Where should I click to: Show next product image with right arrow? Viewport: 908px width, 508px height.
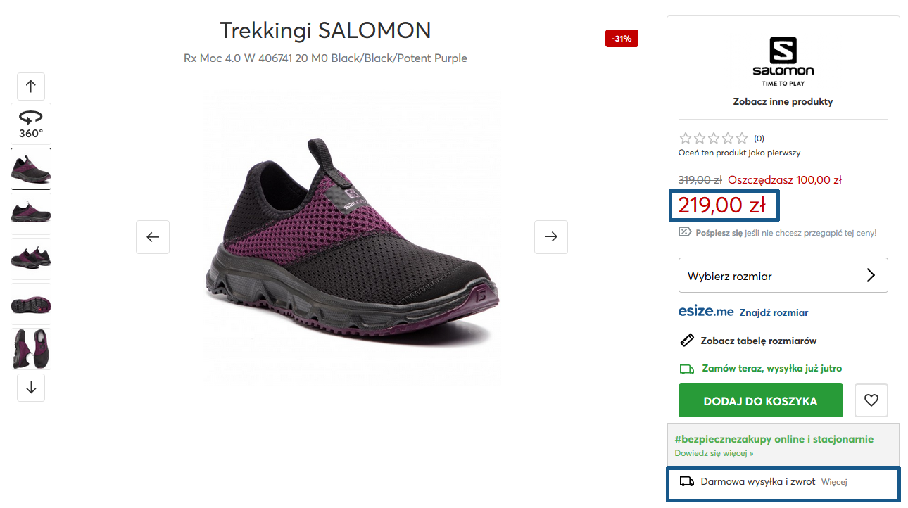pos(551,237)
